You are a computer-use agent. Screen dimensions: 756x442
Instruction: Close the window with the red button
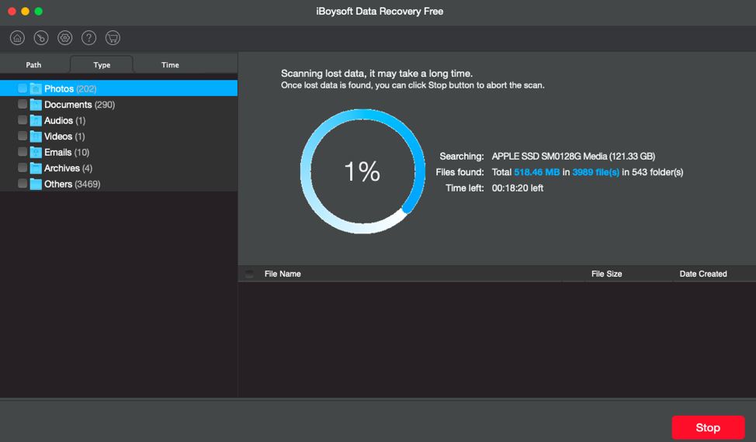coord(12,12)
